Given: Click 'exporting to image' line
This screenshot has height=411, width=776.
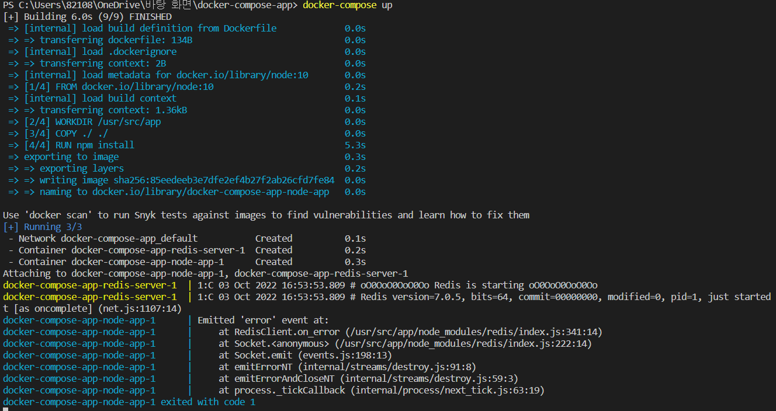Looking at the screenshot, I should 187,157.
